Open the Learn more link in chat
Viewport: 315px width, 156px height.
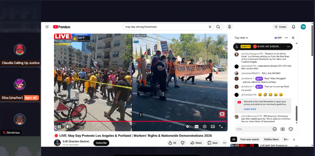coord(250,109)
